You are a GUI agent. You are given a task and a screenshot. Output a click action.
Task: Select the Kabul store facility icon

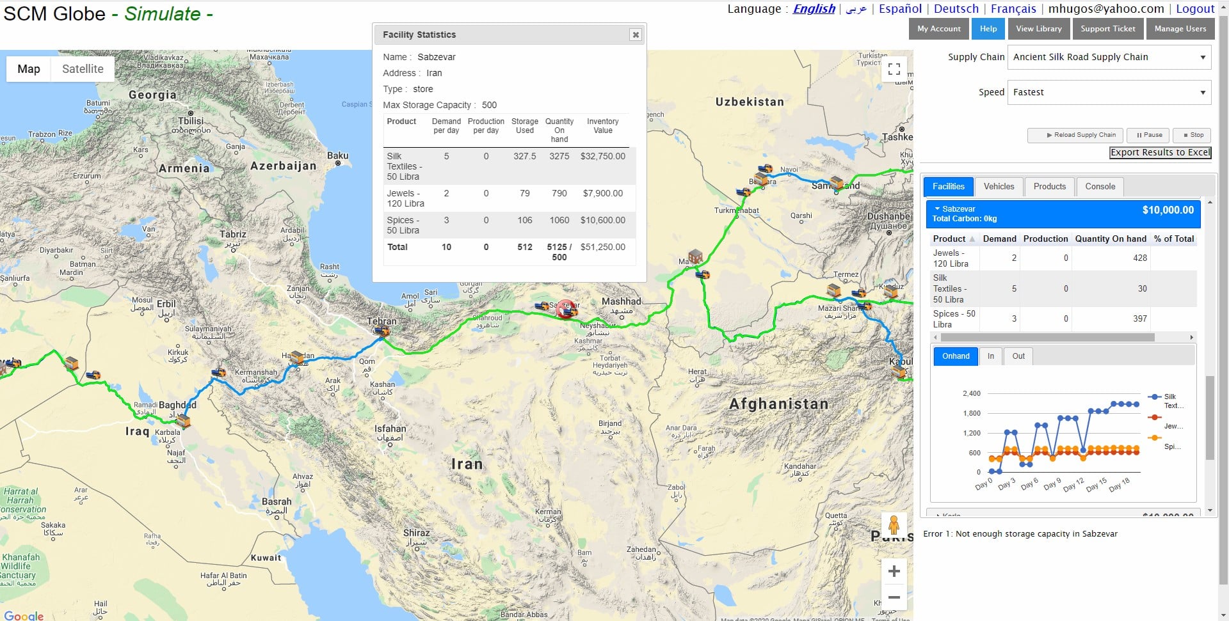pyautogui.click(x=900, y=372)
